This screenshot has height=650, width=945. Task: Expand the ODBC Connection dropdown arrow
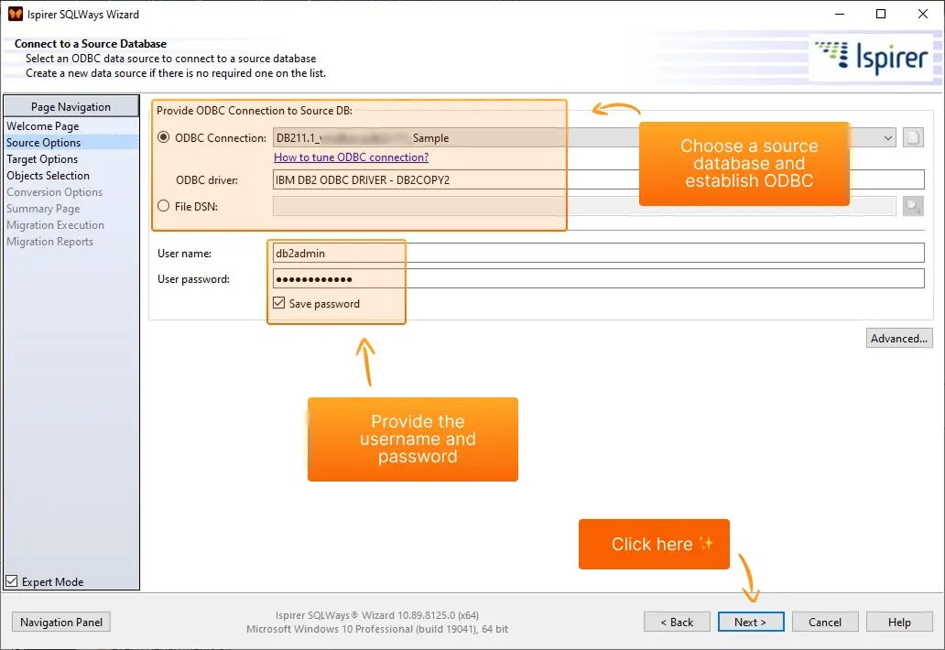(x=887, y=138)
